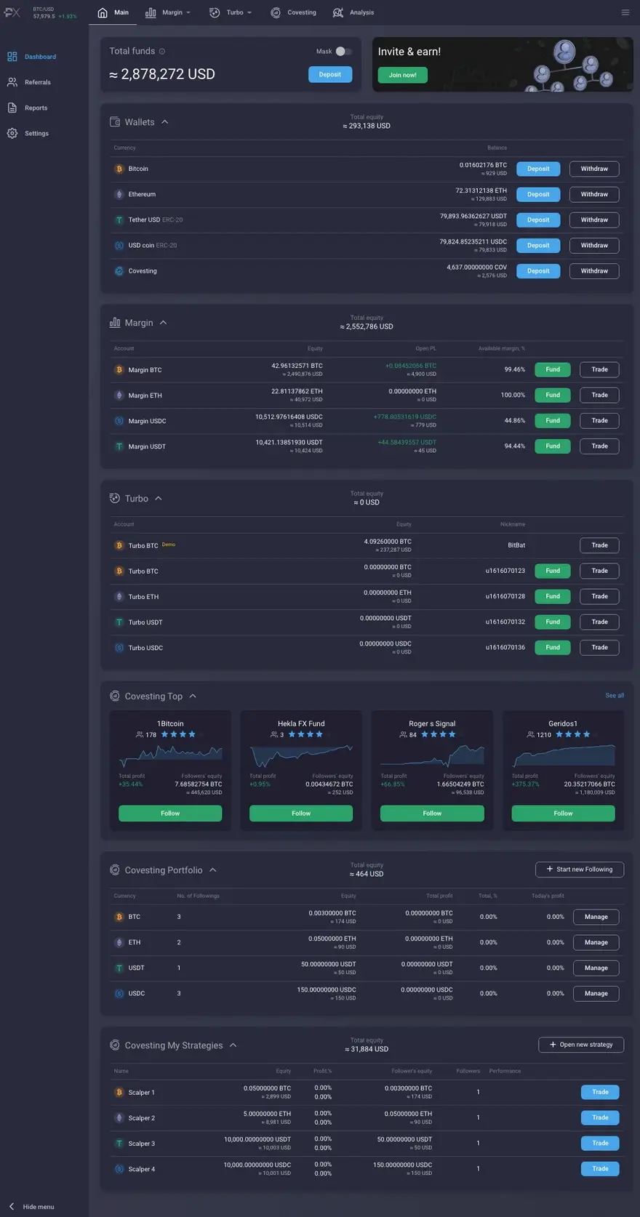This screenshot has height=1217, width=640.
Task: Click the Covesting Portfolio section icon
Action: coord(115,869)
